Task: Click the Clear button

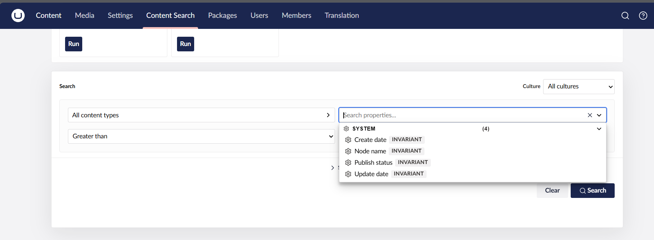Action: (552, 190)
